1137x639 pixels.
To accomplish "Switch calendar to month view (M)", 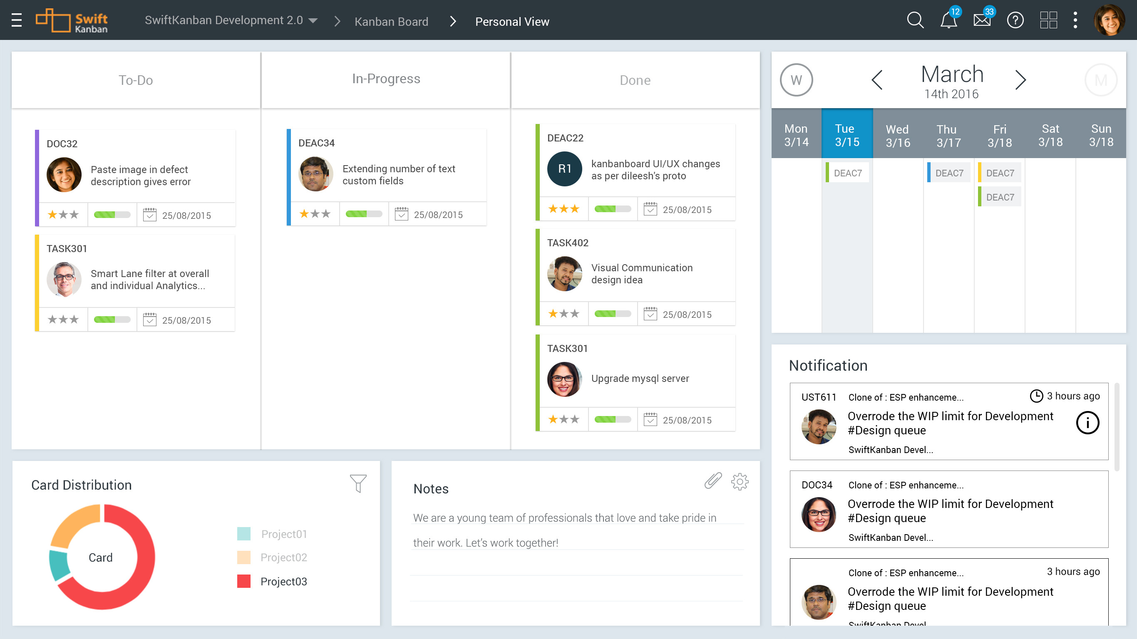I will point(1101,80).
